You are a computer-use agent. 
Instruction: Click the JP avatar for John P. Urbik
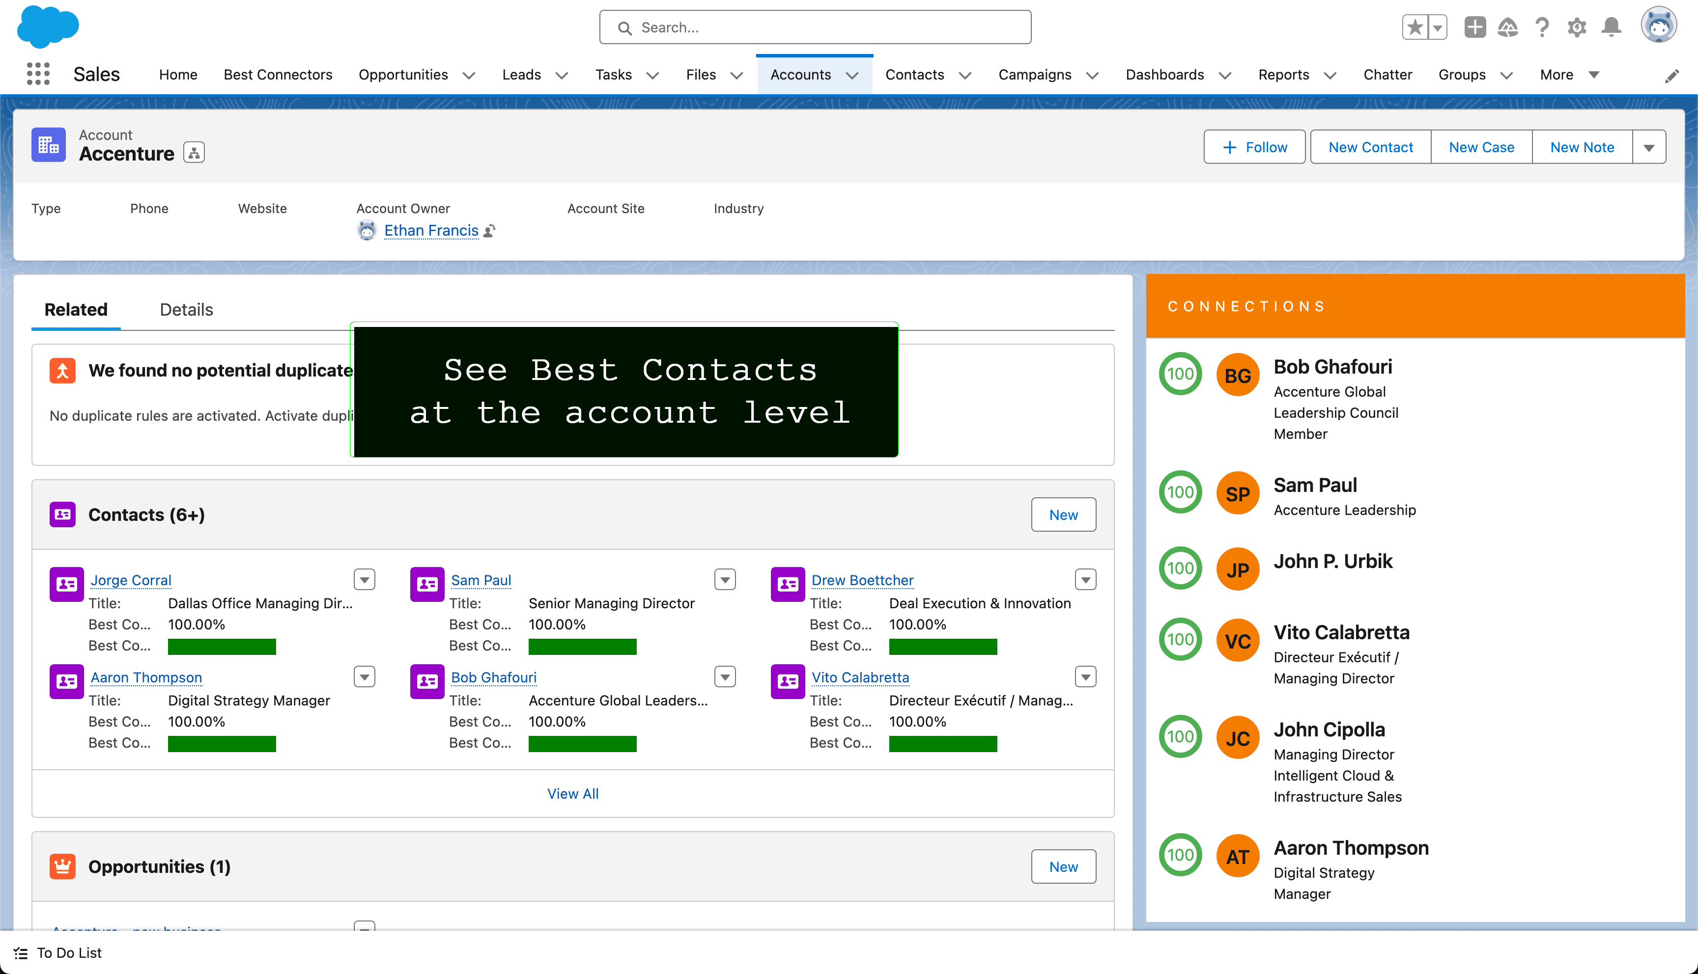(1238, 569)
